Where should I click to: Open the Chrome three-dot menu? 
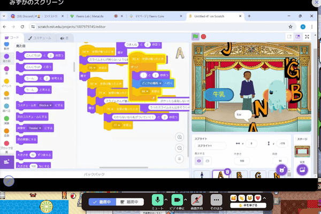[312, 27]
